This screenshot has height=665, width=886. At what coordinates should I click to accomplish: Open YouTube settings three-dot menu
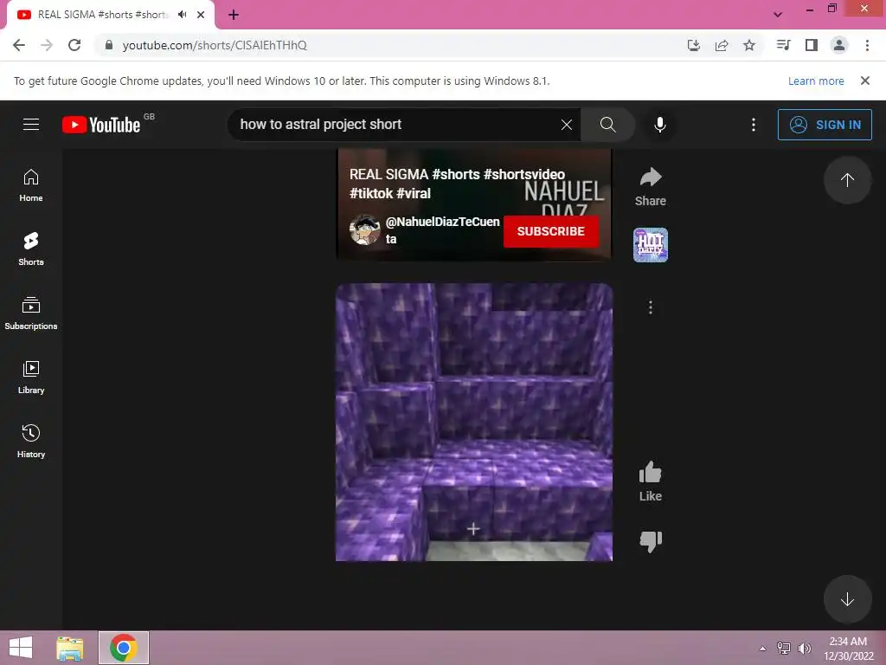click(754, 125)
